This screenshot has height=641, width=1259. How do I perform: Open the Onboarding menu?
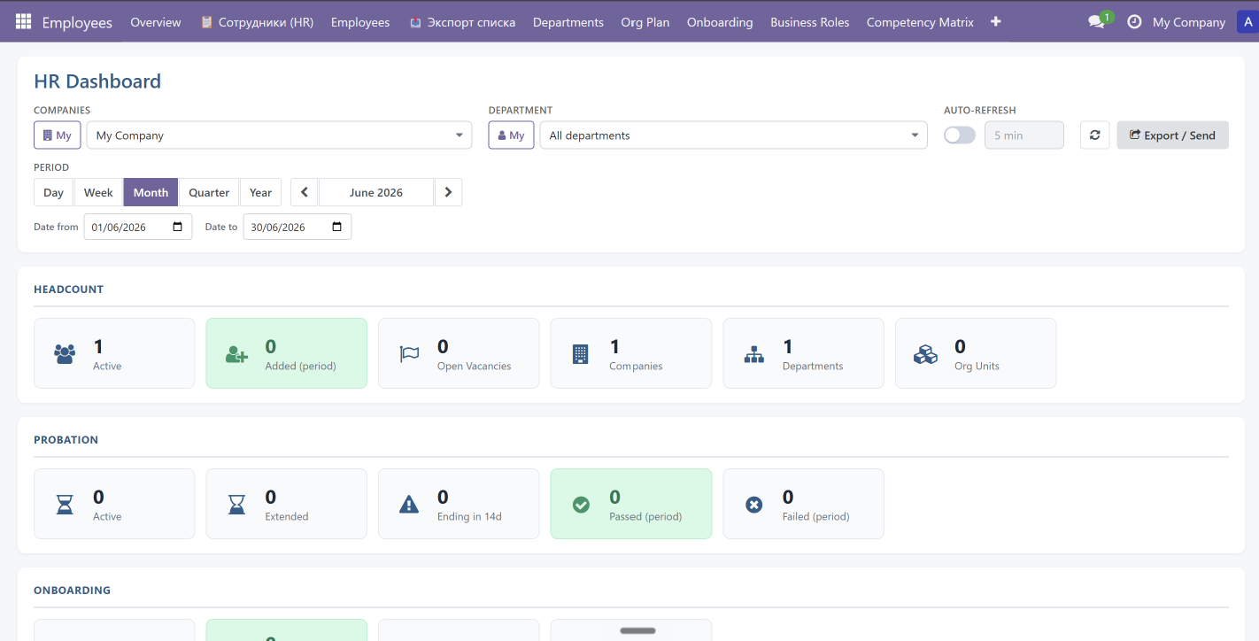point(720,22)
